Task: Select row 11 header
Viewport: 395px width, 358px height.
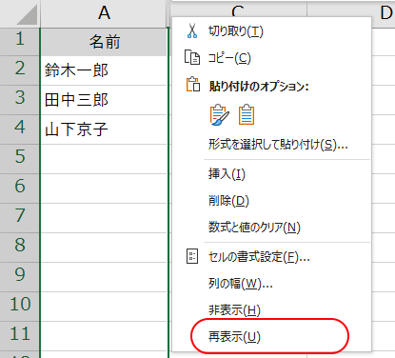Action: 20,336
